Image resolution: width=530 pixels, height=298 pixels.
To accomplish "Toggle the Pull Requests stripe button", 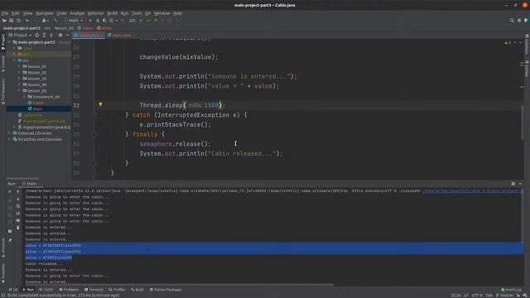I will point(3,92).
